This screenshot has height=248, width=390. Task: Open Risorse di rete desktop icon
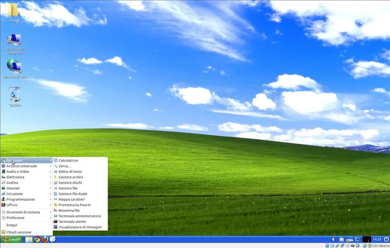point(15,68)
